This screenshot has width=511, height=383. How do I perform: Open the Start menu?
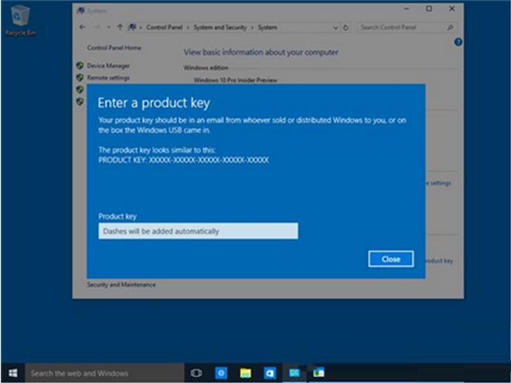pos(13,373)
